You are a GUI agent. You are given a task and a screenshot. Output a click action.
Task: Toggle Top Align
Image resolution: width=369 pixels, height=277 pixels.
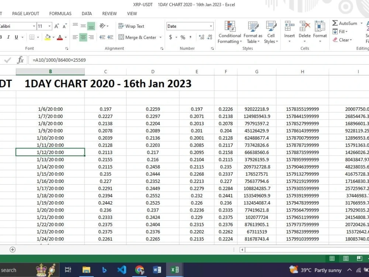(x=75, y=26)
